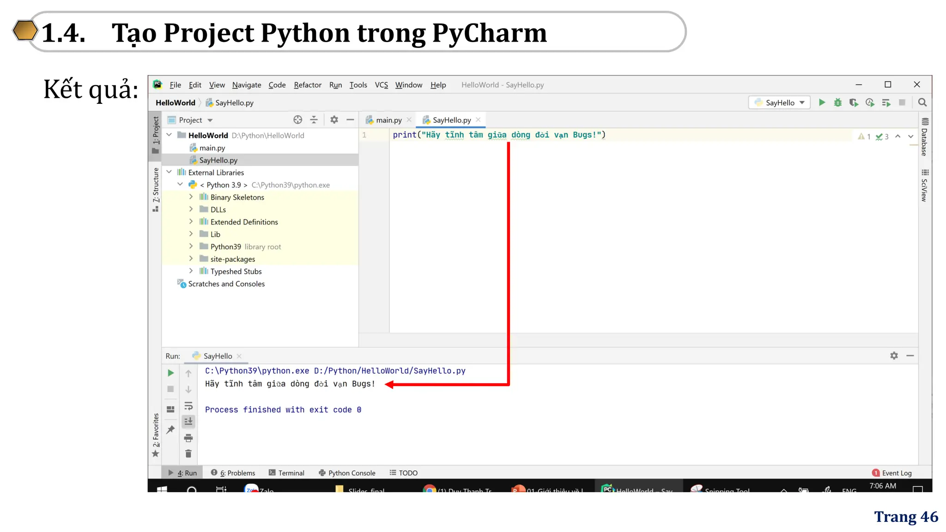Click the PyCharm HelloWorld taskbar item
The image size is (946, 532).
pos(637,490)
